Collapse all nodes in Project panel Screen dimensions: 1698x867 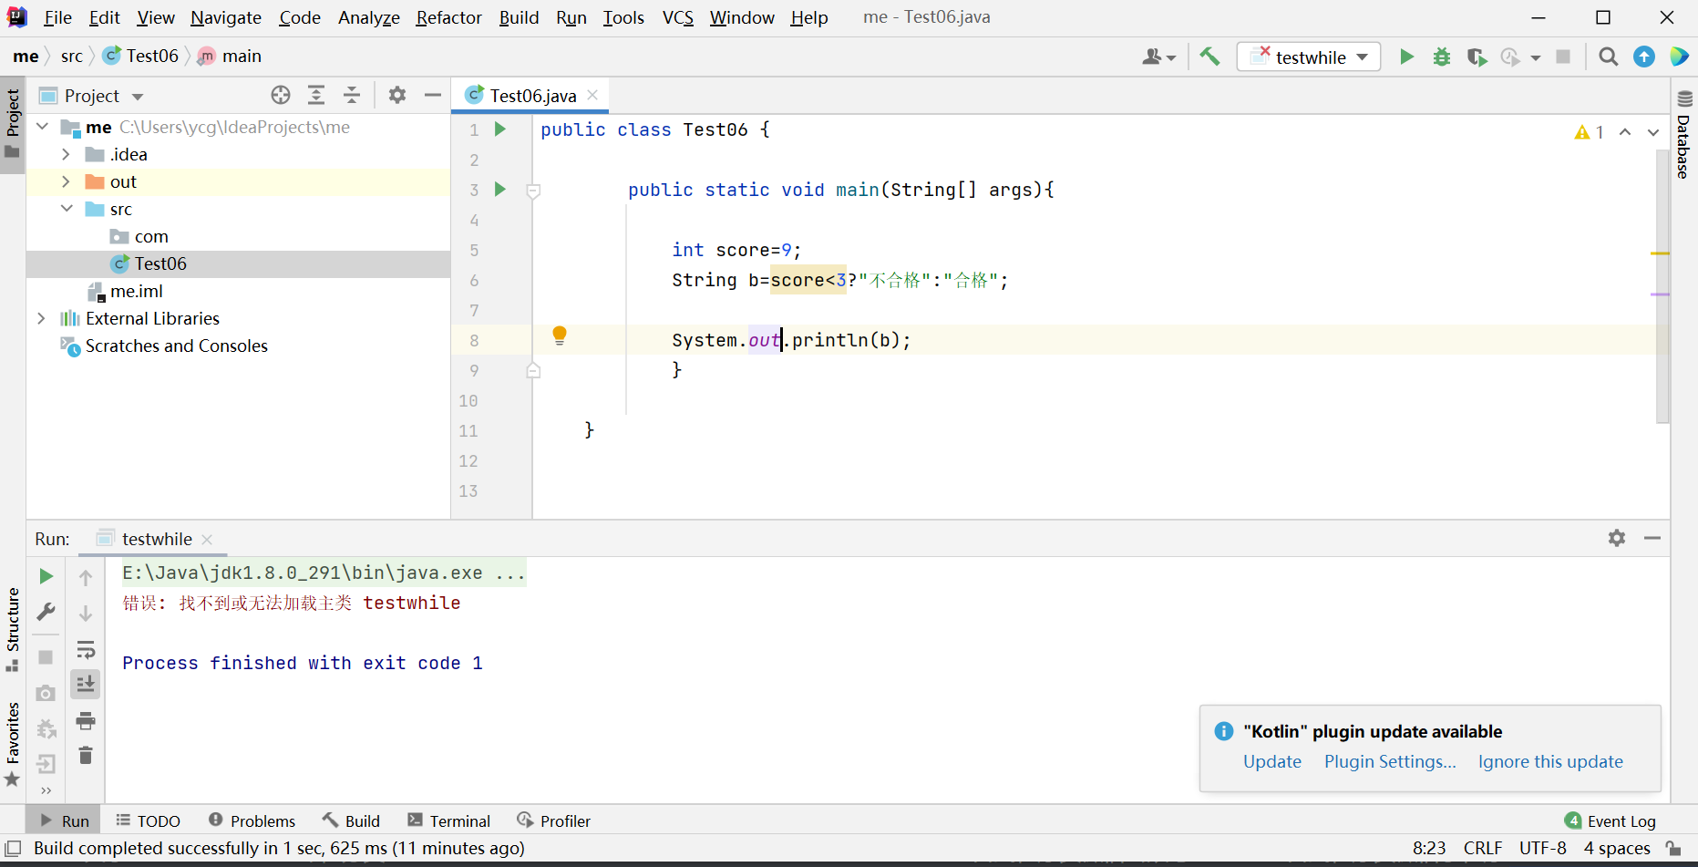(352, 95)
